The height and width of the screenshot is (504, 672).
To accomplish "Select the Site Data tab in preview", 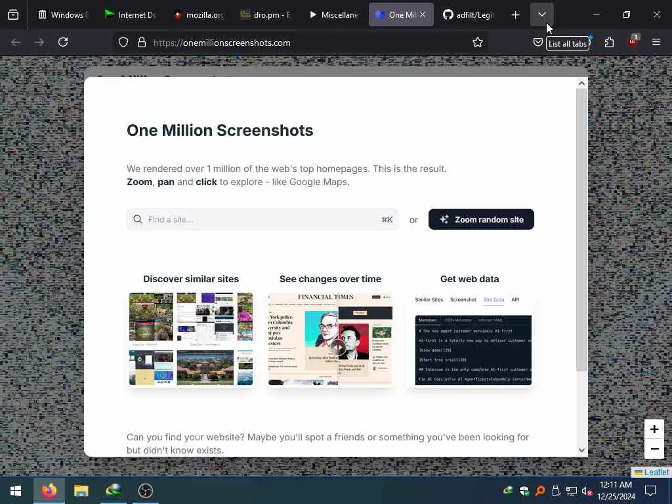I will tap(493, 299).
